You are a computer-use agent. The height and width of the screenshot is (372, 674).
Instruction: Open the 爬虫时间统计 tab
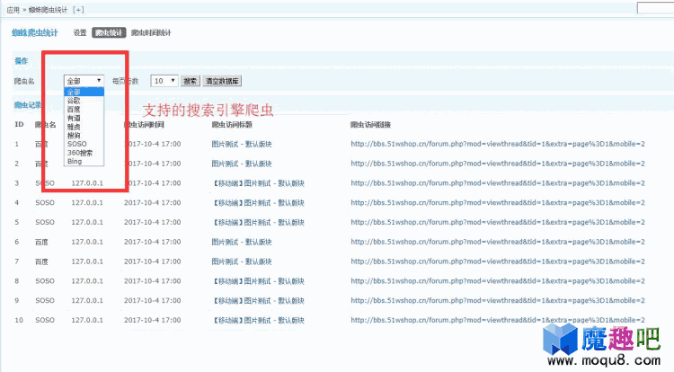151,32
